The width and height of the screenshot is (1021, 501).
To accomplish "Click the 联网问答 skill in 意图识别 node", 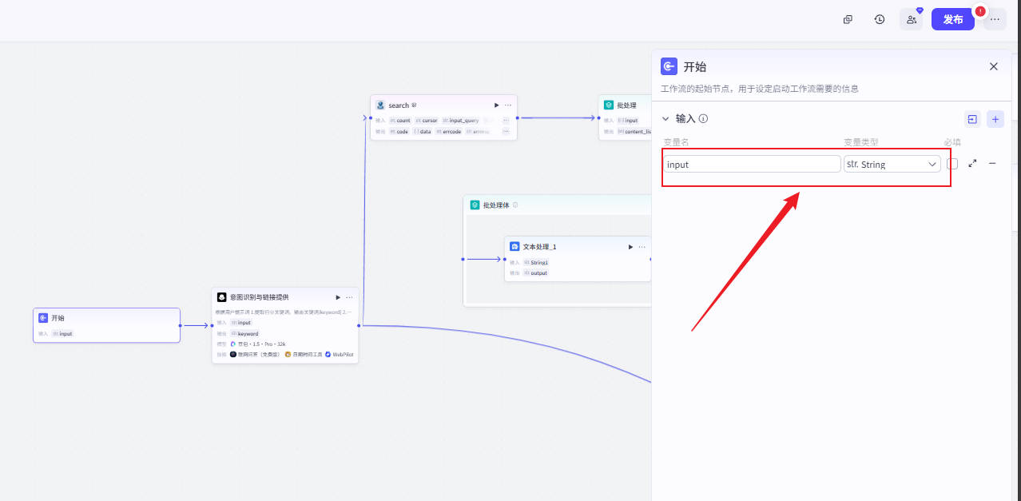I will (255, 354).
